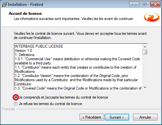This screenshot has width=162, height=125.
Task: Click the installer icon in the title bar
Action: (x=5, y=5)
